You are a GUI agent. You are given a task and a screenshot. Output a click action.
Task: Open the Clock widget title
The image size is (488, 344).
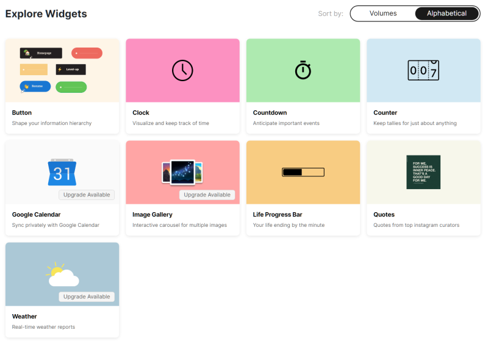141,113
